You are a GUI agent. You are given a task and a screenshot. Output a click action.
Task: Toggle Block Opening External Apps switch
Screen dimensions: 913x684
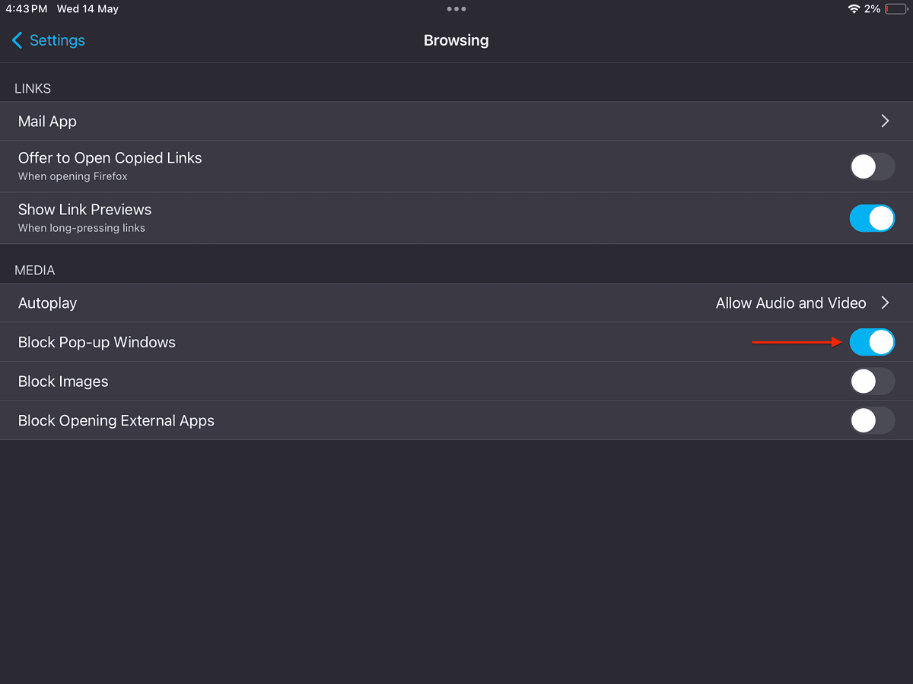tap(872, 420)
